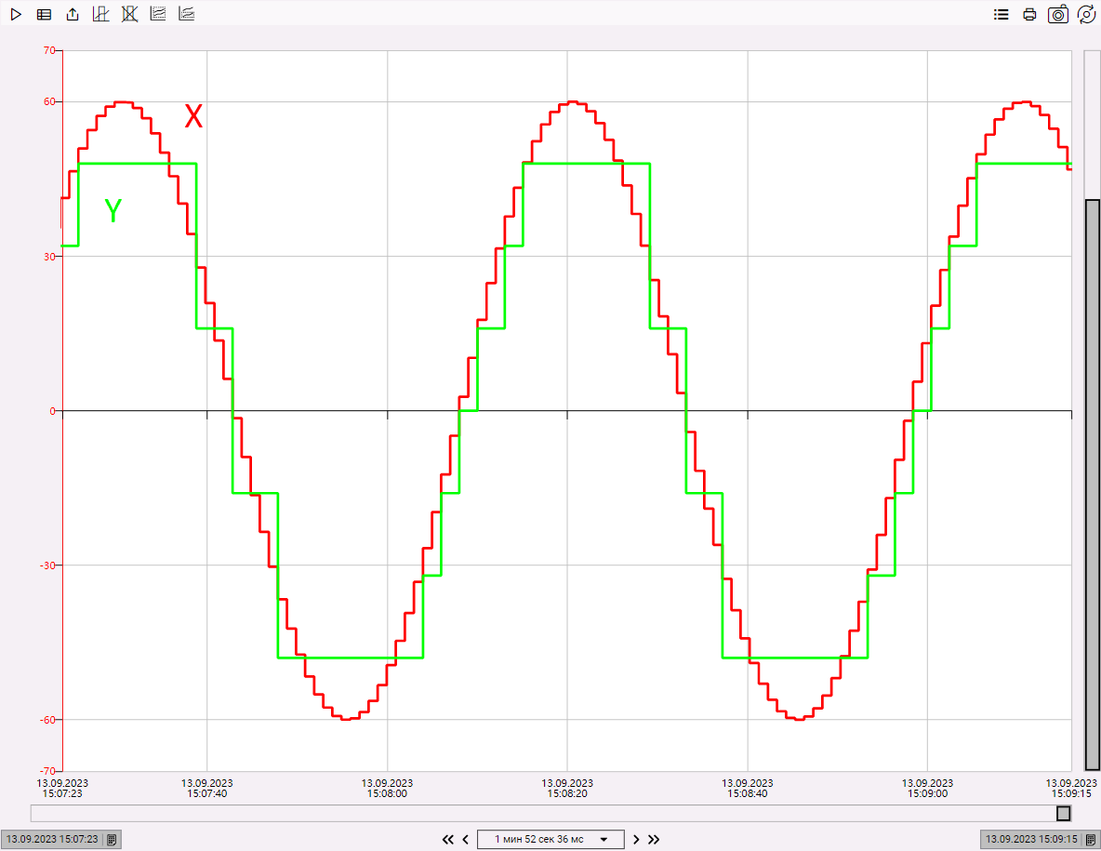Open the end date calendar picker icon
The height and width of the screenshot is (851, 1101).
point(1091,839)
